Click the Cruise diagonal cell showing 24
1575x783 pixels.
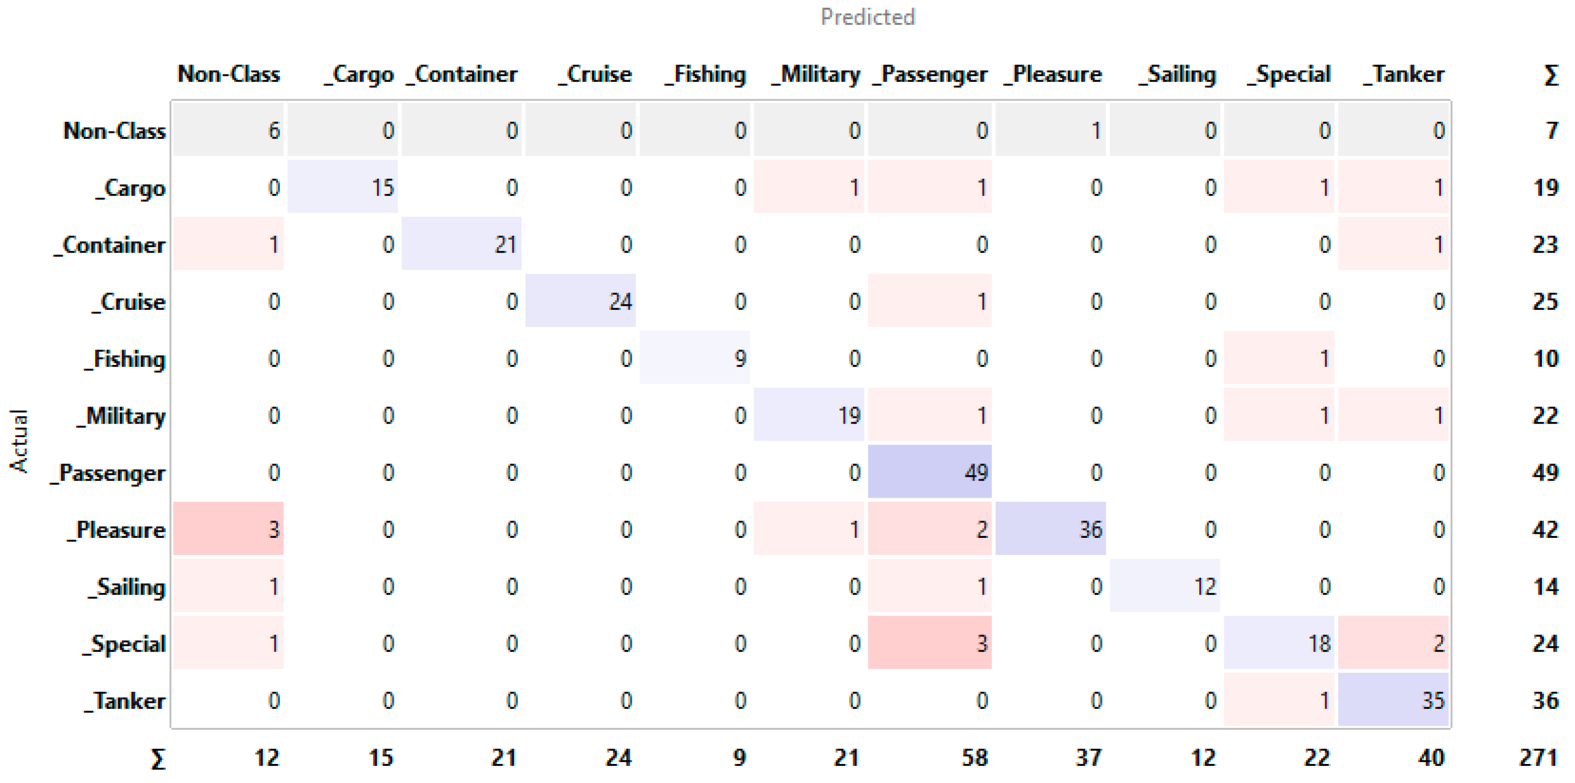coord(580,301)
